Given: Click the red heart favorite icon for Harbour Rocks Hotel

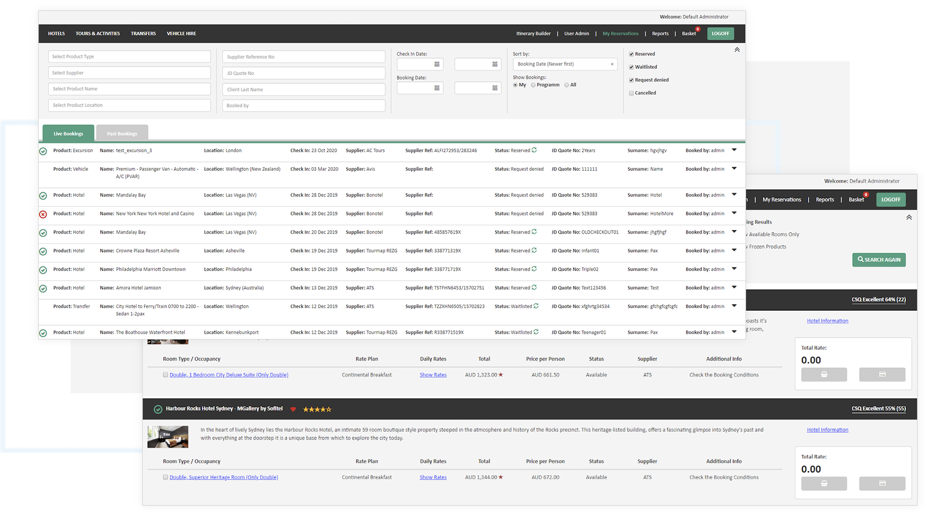Looking at the screenshot, I should 293,410.
